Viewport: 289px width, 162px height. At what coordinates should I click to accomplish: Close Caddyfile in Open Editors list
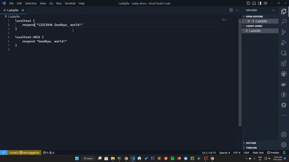248,21
